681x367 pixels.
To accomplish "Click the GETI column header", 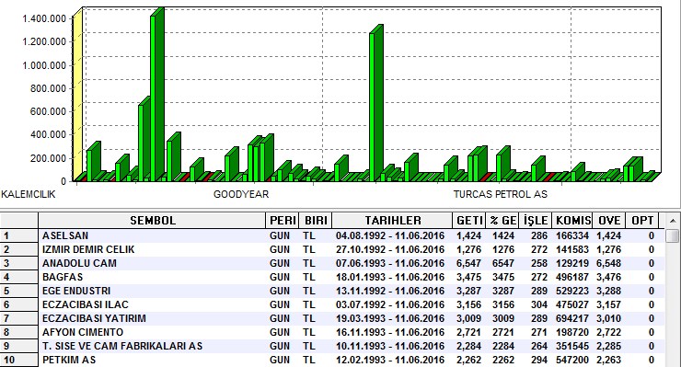I will pyautogui.click(x=469, y=220).
